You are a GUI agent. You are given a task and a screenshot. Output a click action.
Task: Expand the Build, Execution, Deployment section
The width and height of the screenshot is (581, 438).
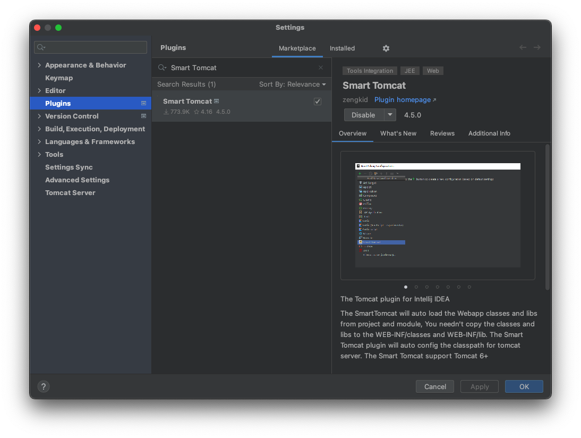pos(39,129)
